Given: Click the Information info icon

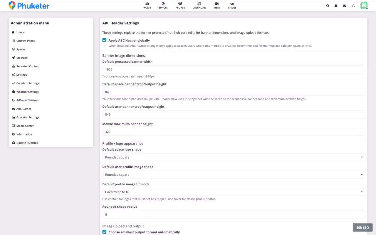Looking at the screenshot, I should [x=13, y=134].
